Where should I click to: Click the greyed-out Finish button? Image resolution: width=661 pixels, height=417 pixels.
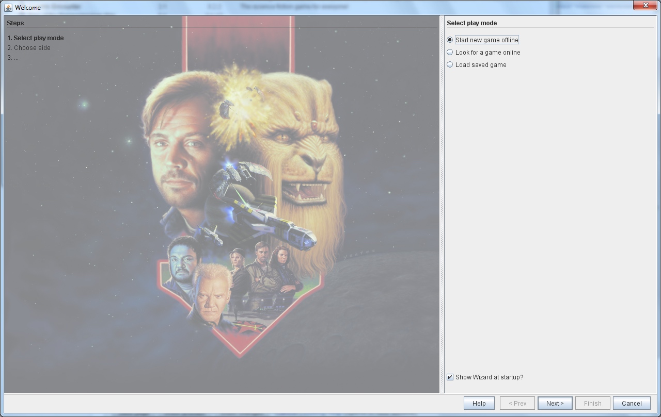pyautogui.click(x=592, y=403)
